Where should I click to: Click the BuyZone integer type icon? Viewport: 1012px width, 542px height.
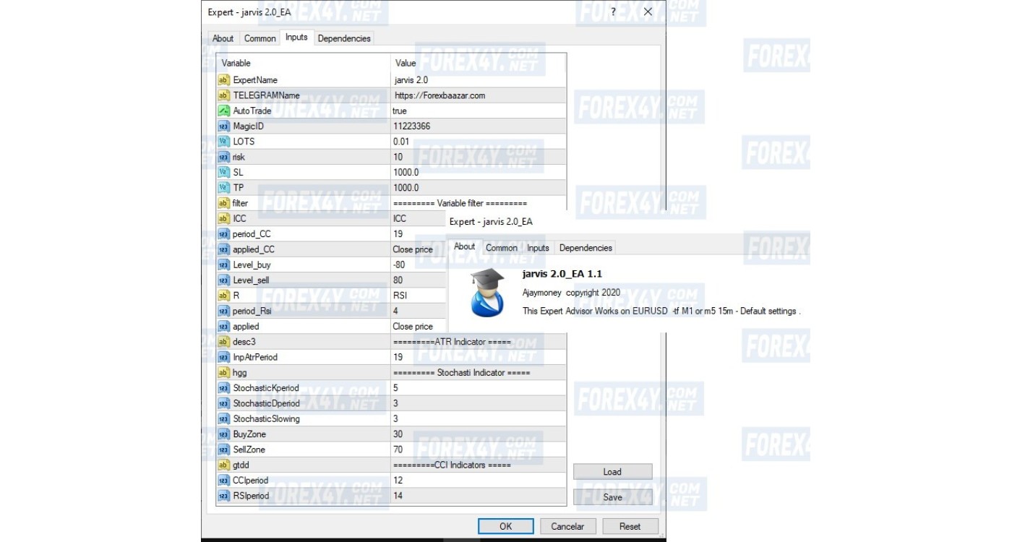tap(223, 434)
